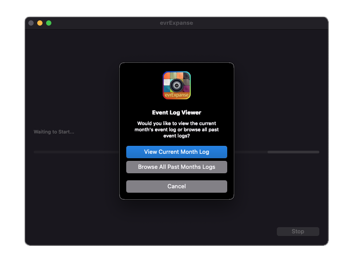The height and width of the screenshot is (278, 353).
Task: Click the 'Would you like to view' message
Action: (176, 129)
